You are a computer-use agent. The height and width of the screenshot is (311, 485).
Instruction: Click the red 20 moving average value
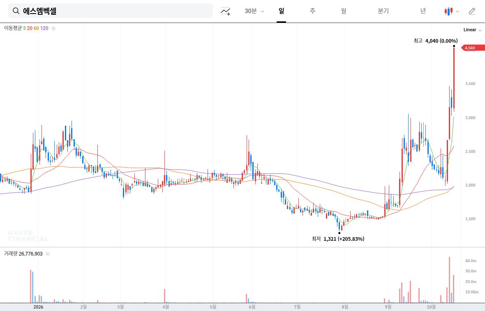click(x=30, y=28)
